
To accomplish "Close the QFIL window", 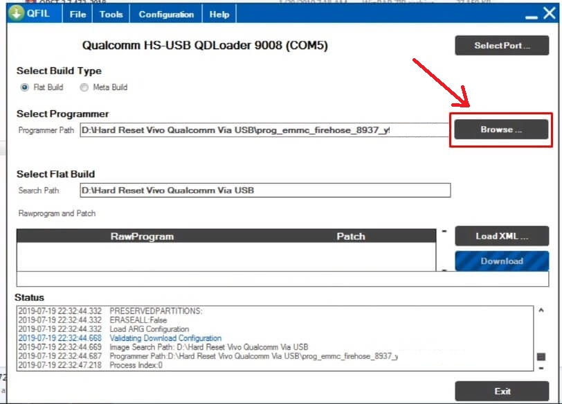I will click(550, 13).
